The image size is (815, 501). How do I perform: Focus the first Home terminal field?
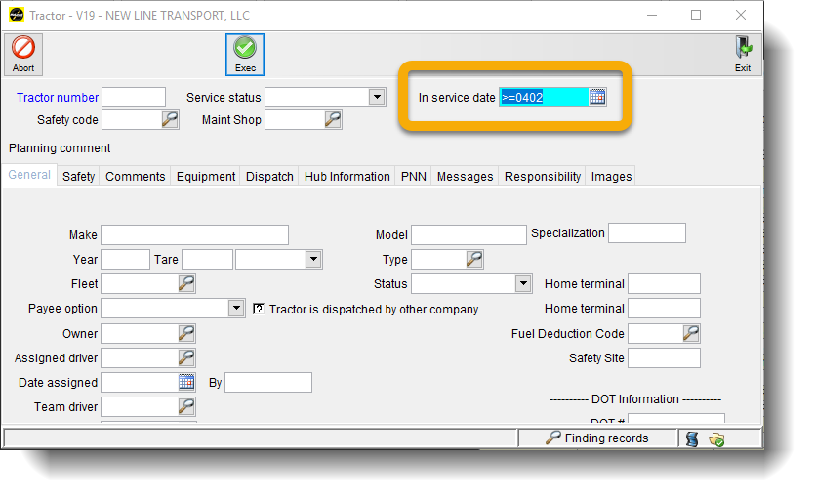pyautogui.click(x=664, y=283)
